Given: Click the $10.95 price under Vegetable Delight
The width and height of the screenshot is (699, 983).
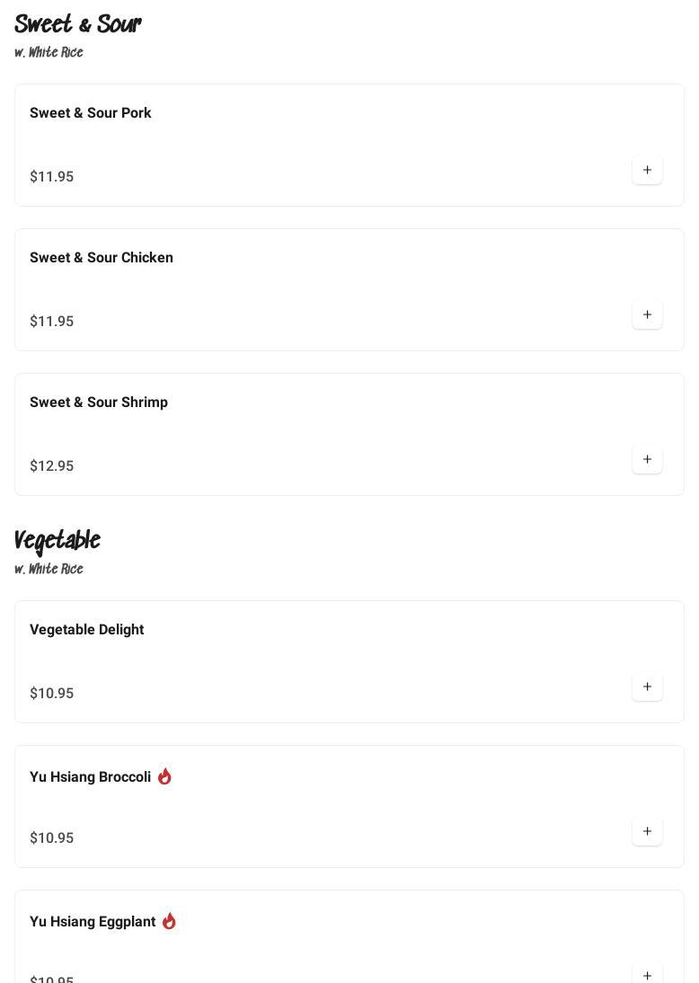Looking at the screenshot, I should tap(52, 694).
